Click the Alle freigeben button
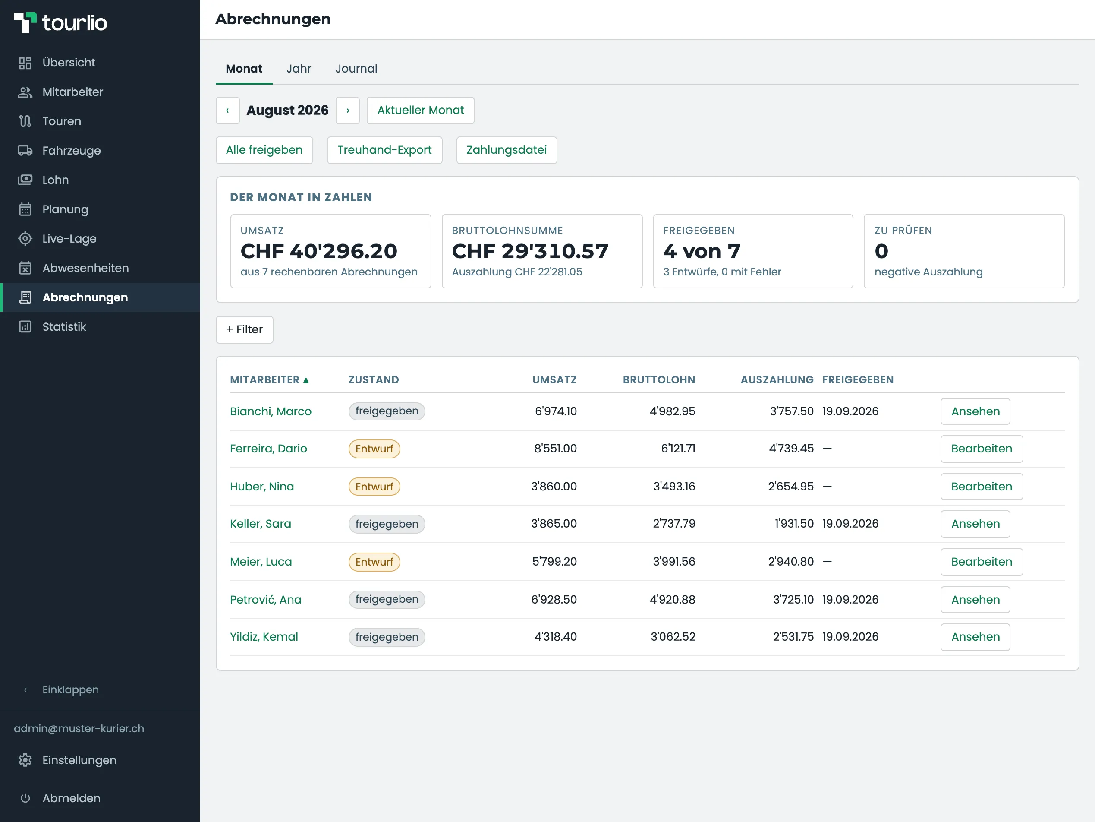The height and width of the screenshot is (822, 1095). click(x=264, y=150)
